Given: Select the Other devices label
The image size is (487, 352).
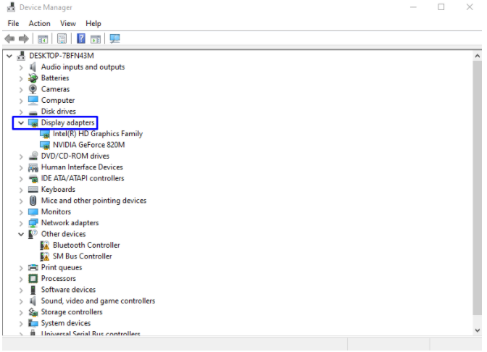Looking at the screenshot, I should pyautogui.click(x=63, y=234).
